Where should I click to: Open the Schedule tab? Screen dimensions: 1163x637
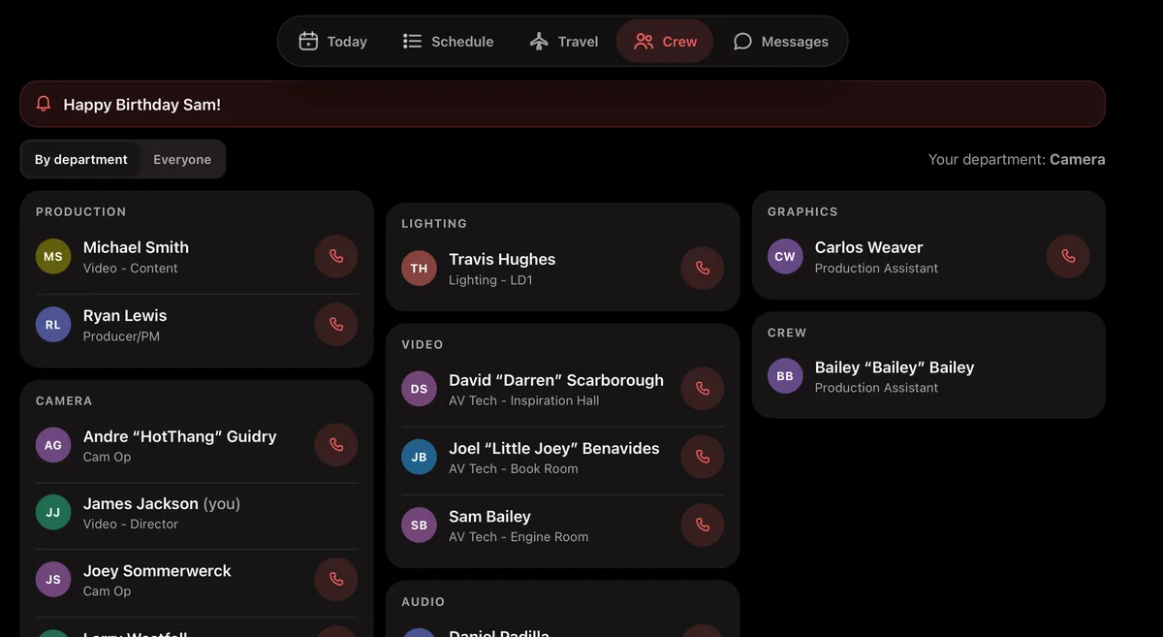(x=448, y=42)
